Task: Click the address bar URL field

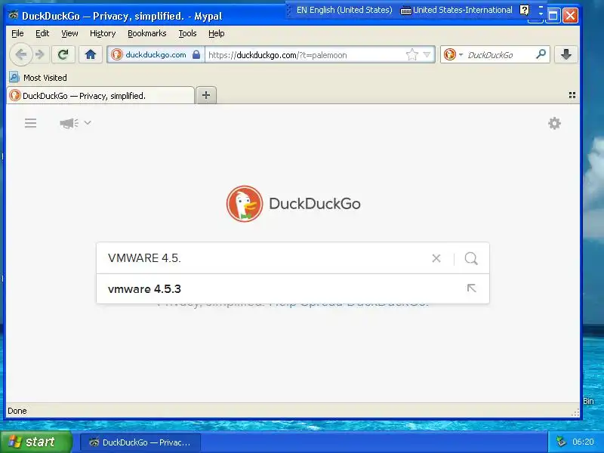Action: click(304, 54)
